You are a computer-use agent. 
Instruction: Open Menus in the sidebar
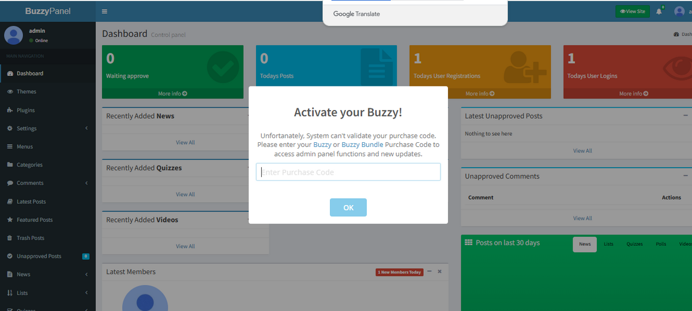tap(48, 146)
